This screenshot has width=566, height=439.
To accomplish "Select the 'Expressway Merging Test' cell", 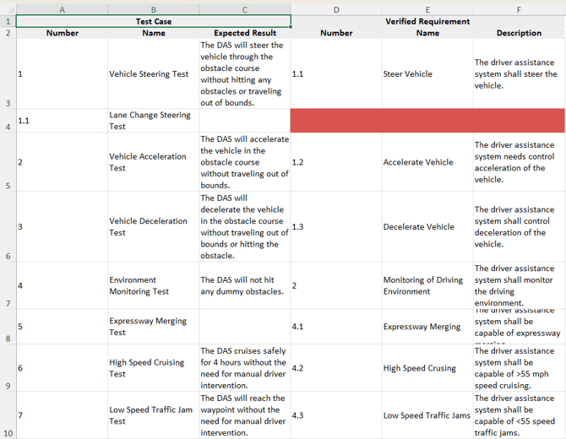I will pyautogui.click(x=154, y=327).
